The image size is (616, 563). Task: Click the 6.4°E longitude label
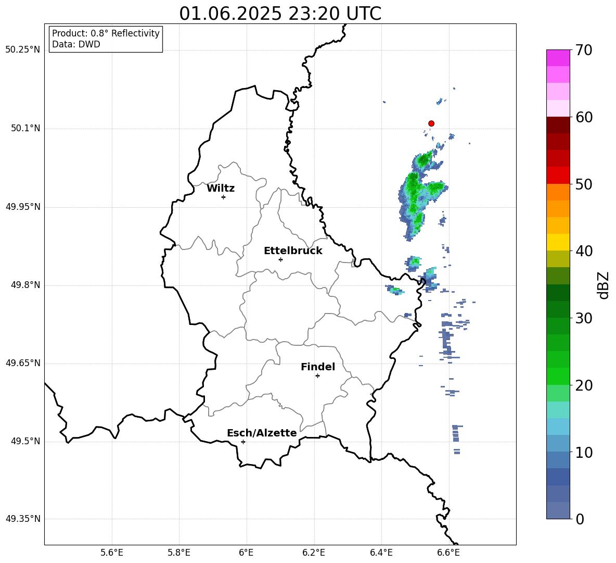tap(381, 553)
